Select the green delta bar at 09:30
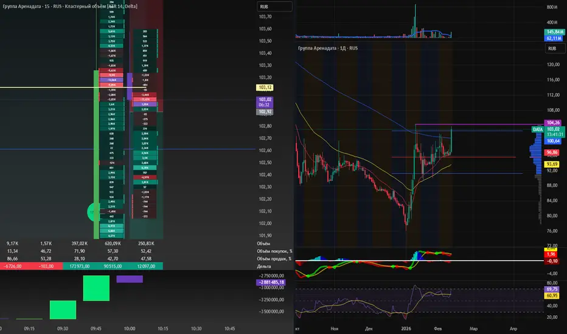567x334 pixels. coord(63,310)
